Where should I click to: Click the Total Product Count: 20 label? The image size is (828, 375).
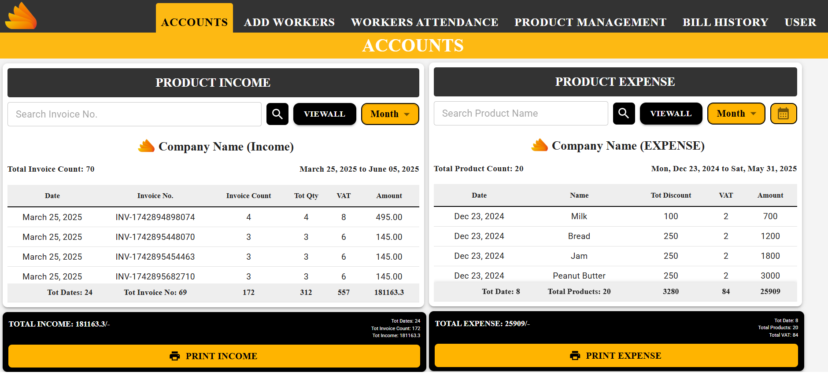pos(479,169)
